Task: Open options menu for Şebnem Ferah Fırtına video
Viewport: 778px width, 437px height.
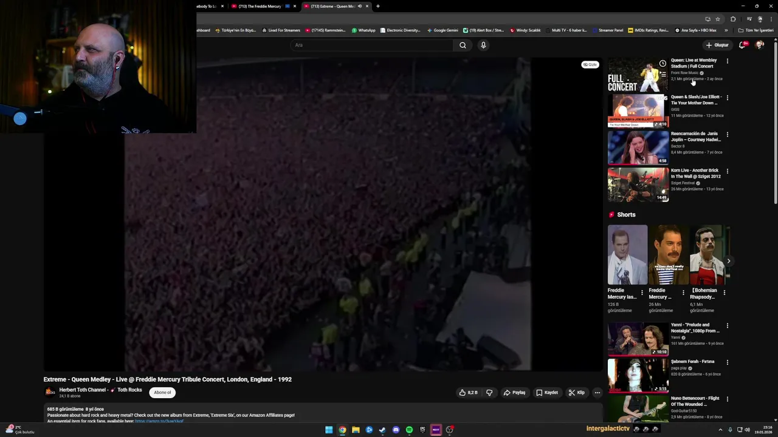Action: [727, 362]
